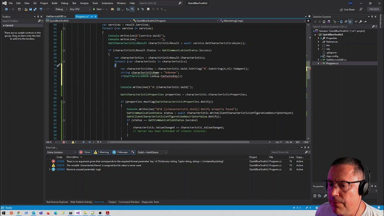Toggle the 1 Error filter button
The height and width of the screenshot is (216, 384).
[x=85, y=152]
